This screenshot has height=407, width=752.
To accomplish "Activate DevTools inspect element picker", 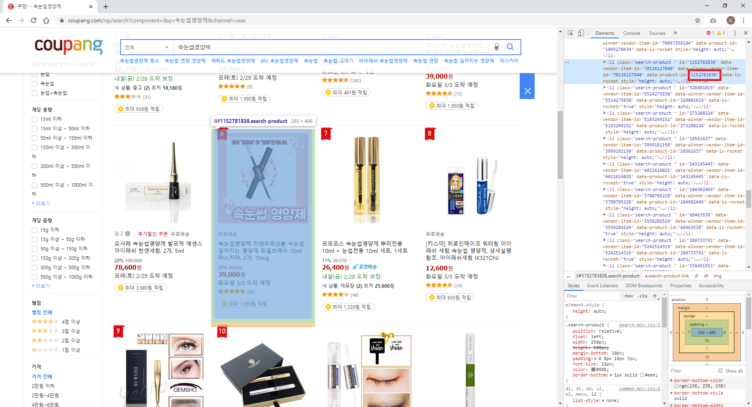I will click(x=571, y=33).
